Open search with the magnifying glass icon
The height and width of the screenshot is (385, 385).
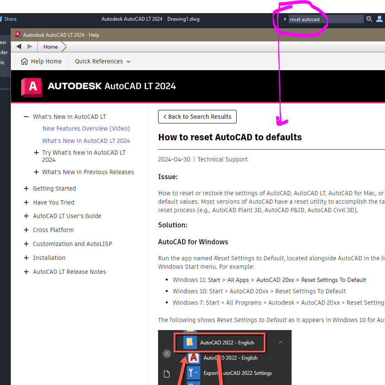pyautogui.click(x=369, y=19)
